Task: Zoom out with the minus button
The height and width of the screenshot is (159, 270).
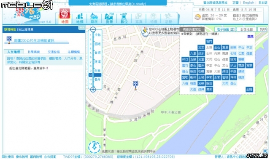Action: [x=93, y=29]
